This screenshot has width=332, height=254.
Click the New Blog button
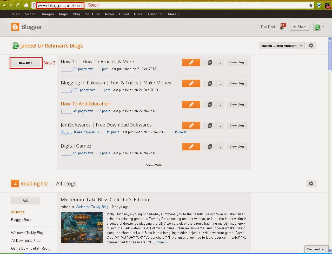(x=26, y=63)
